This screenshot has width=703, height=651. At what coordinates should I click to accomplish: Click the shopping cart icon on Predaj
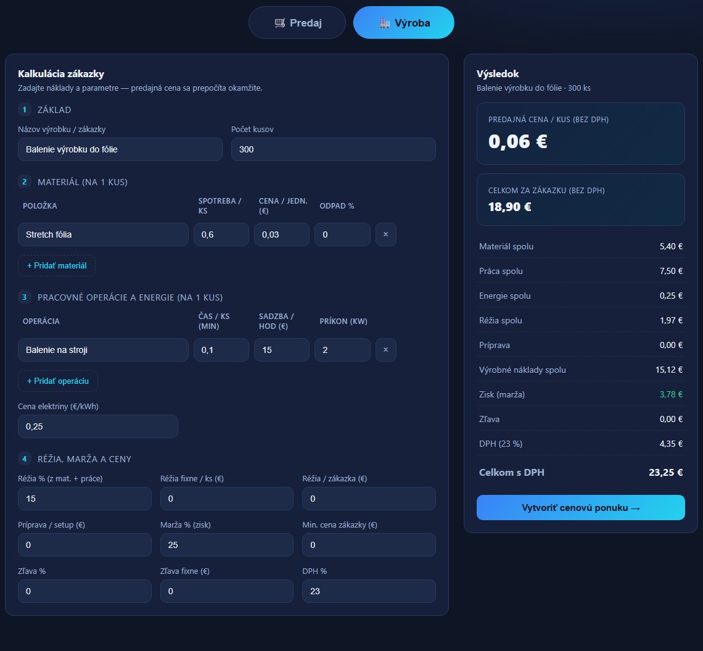pos(280,23)
